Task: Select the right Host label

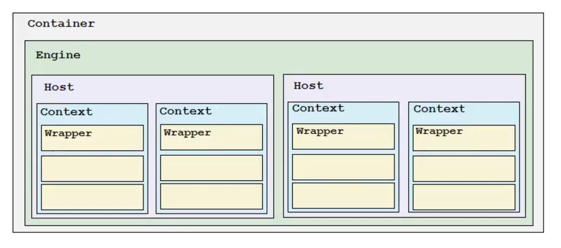Action: (308, 85)
